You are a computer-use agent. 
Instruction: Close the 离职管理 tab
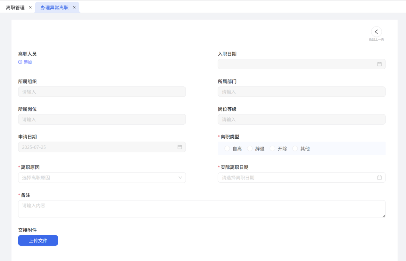click(x=30, y=7)
